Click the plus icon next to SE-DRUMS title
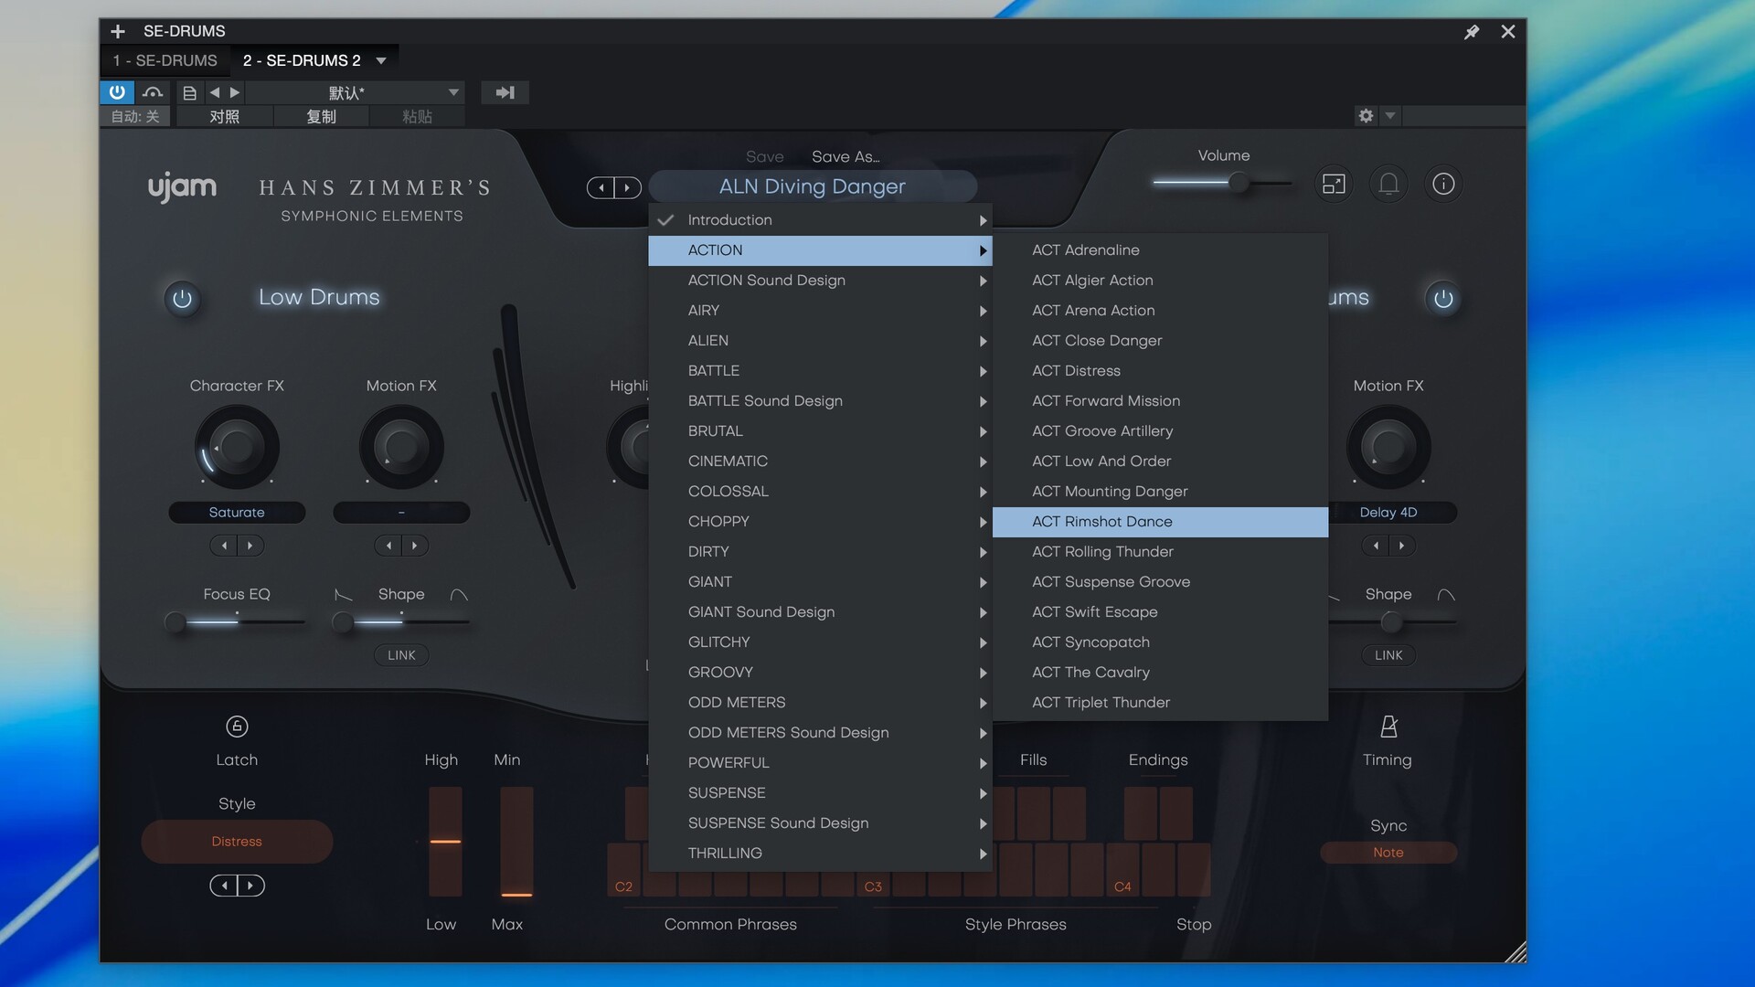Viewport: 1755px width, 987px height. point(118,31)
